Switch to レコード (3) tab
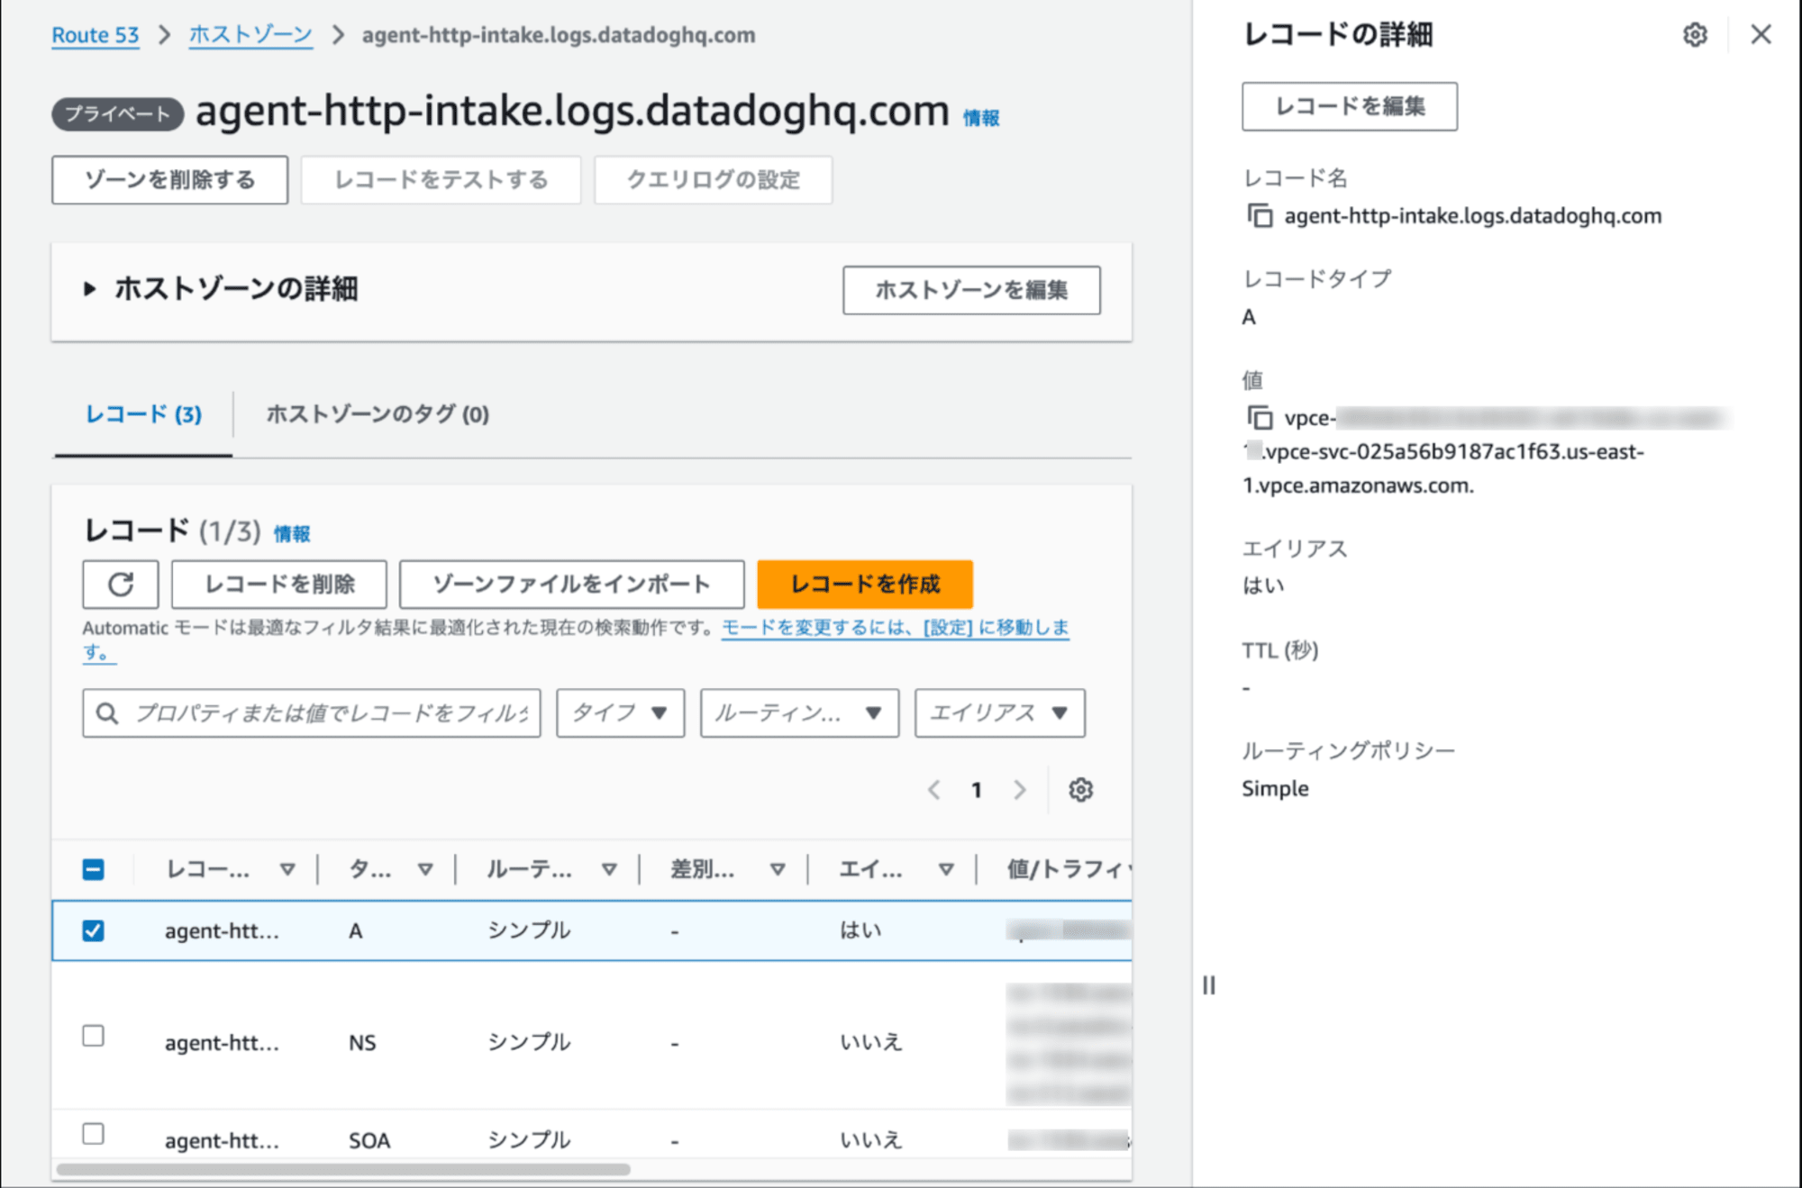The image size is (1802, 1188). click(x=143, y=414)
